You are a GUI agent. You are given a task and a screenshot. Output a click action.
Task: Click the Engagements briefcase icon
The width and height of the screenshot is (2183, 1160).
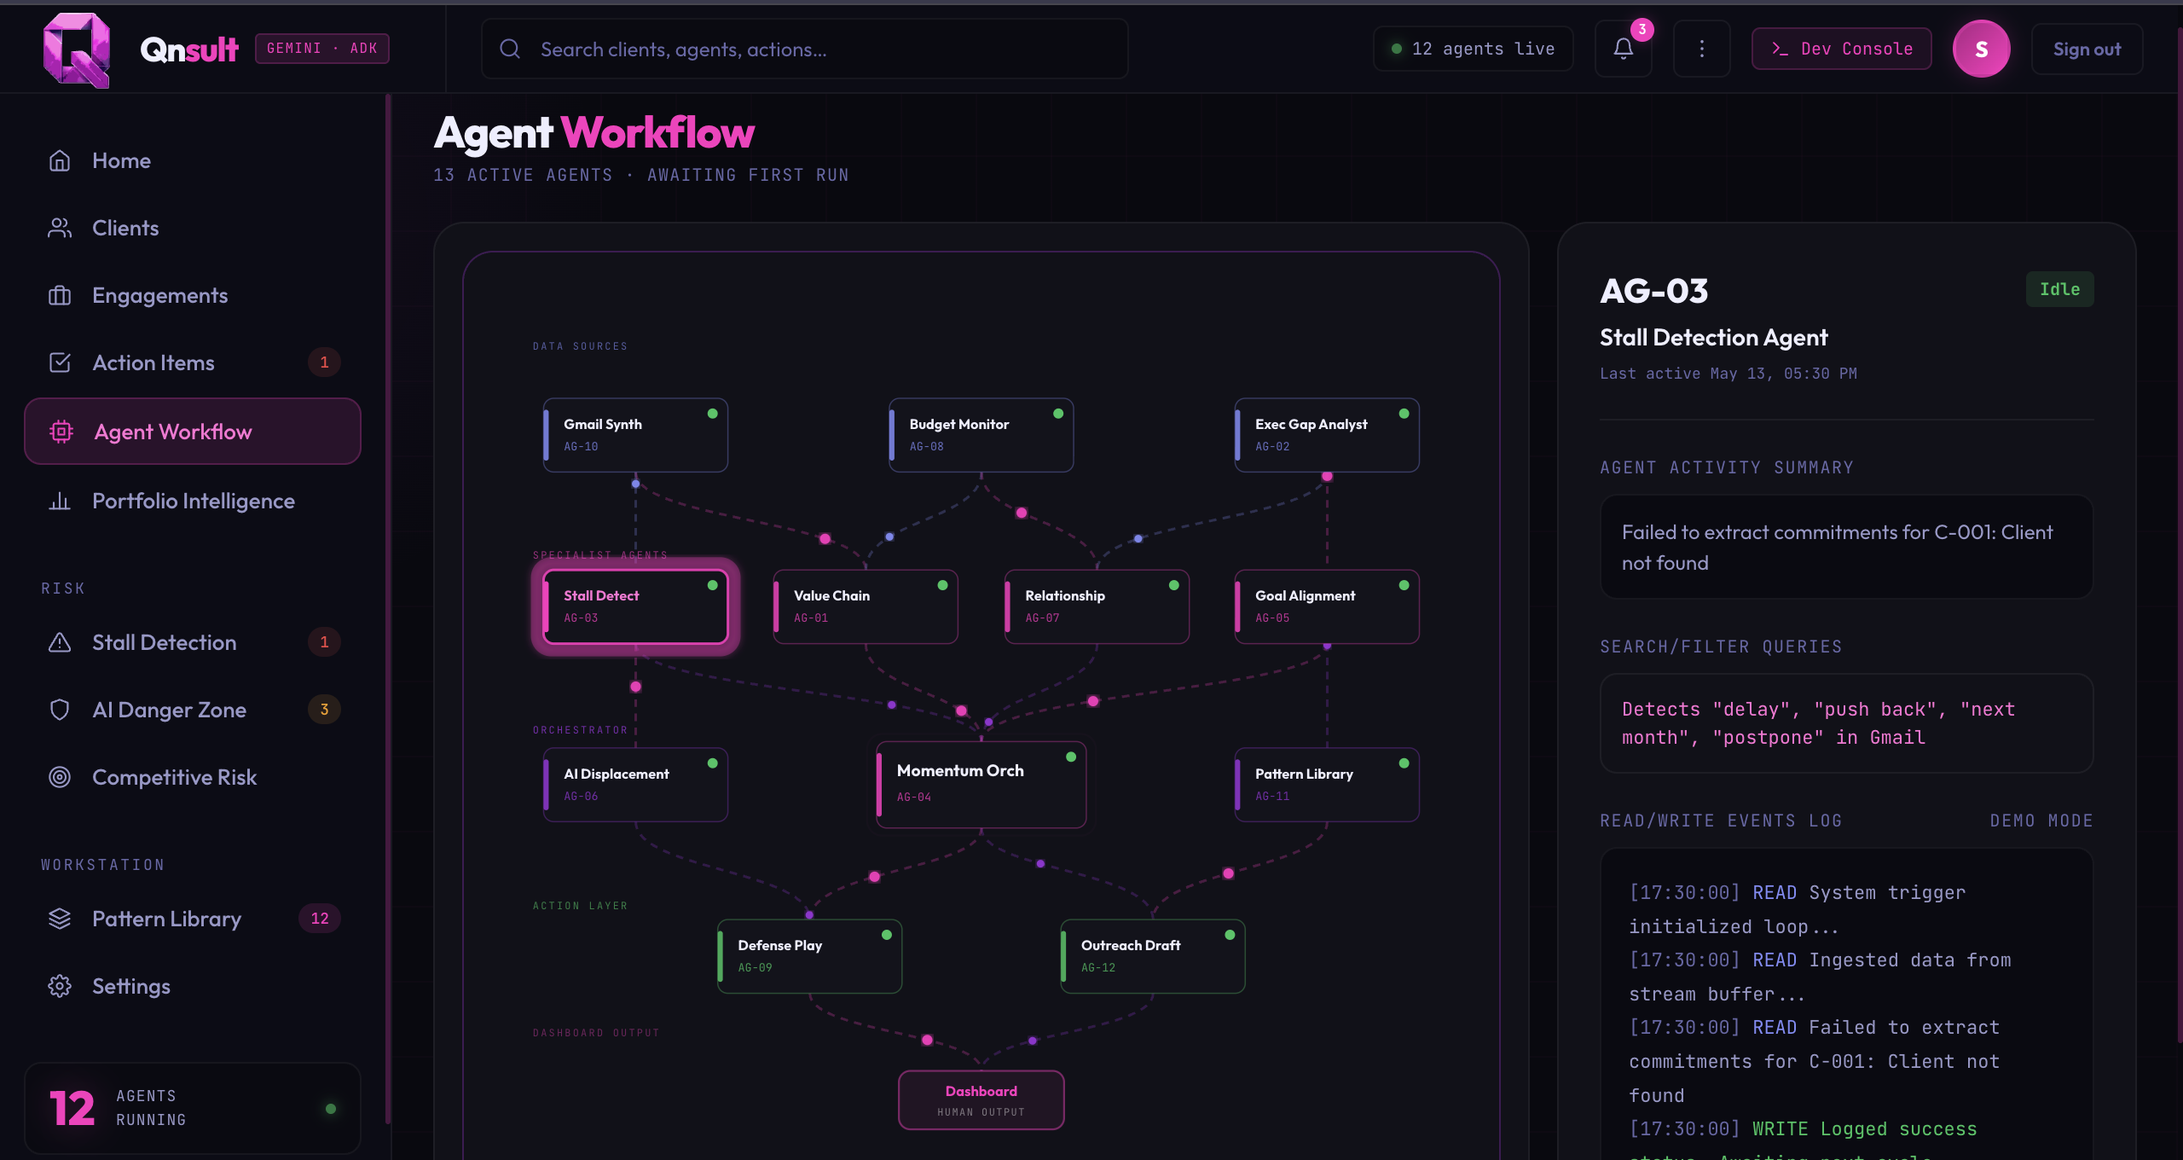[60, 295]
